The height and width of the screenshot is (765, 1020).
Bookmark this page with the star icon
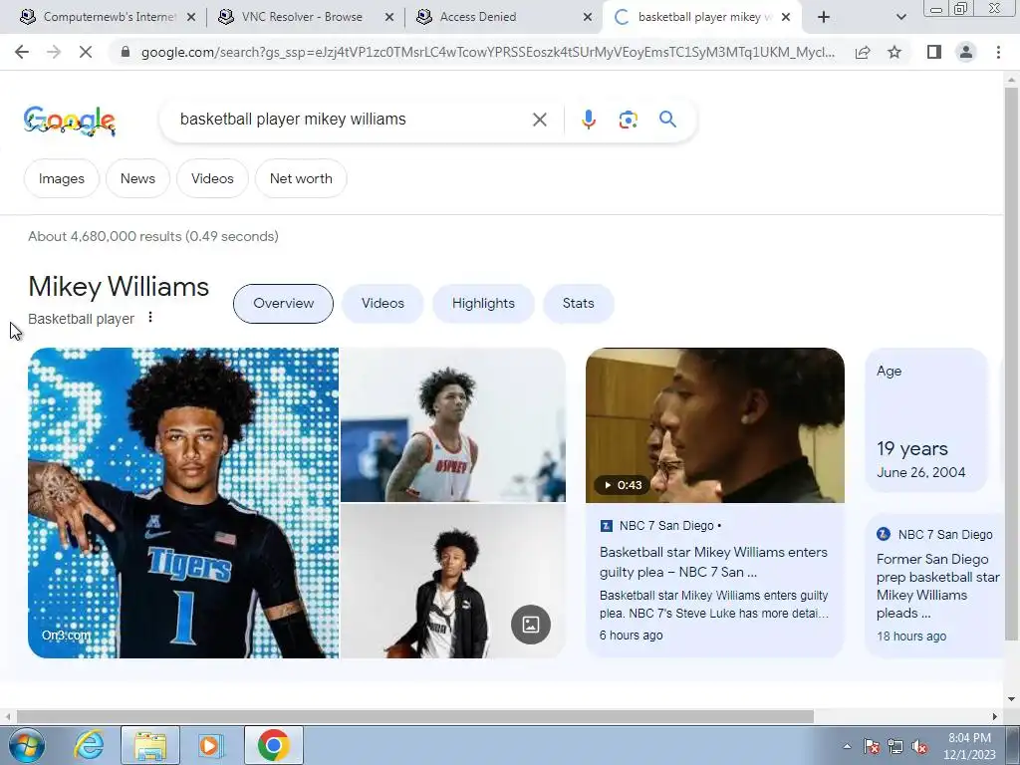tap(894, 52)
